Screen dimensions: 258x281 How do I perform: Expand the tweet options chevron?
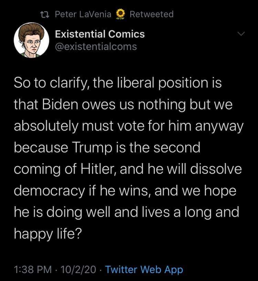(241, 35)
